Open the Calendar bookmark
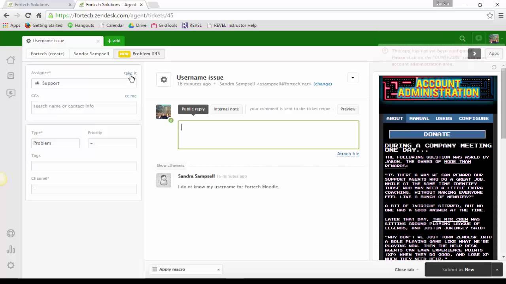Viewport: 506px width, 284px height. click(111, 25)
